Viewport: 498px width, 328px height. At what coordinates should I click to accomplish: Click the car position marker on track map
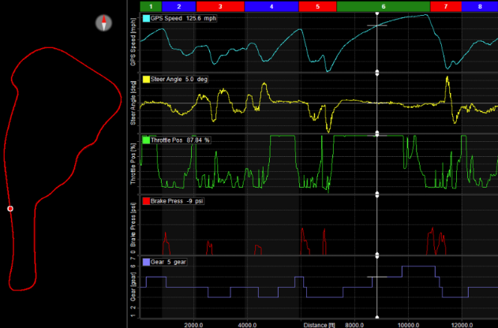coord(10,209)
